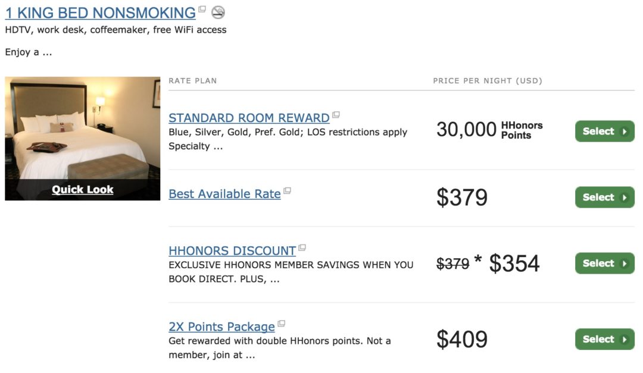
Task: Open the HHONORS DISCOUNT rate plan details
Action: click(232, 250)
